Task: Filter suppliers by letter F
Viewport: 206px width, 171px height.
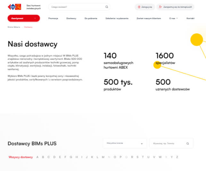Action: [x=65, y=157]
